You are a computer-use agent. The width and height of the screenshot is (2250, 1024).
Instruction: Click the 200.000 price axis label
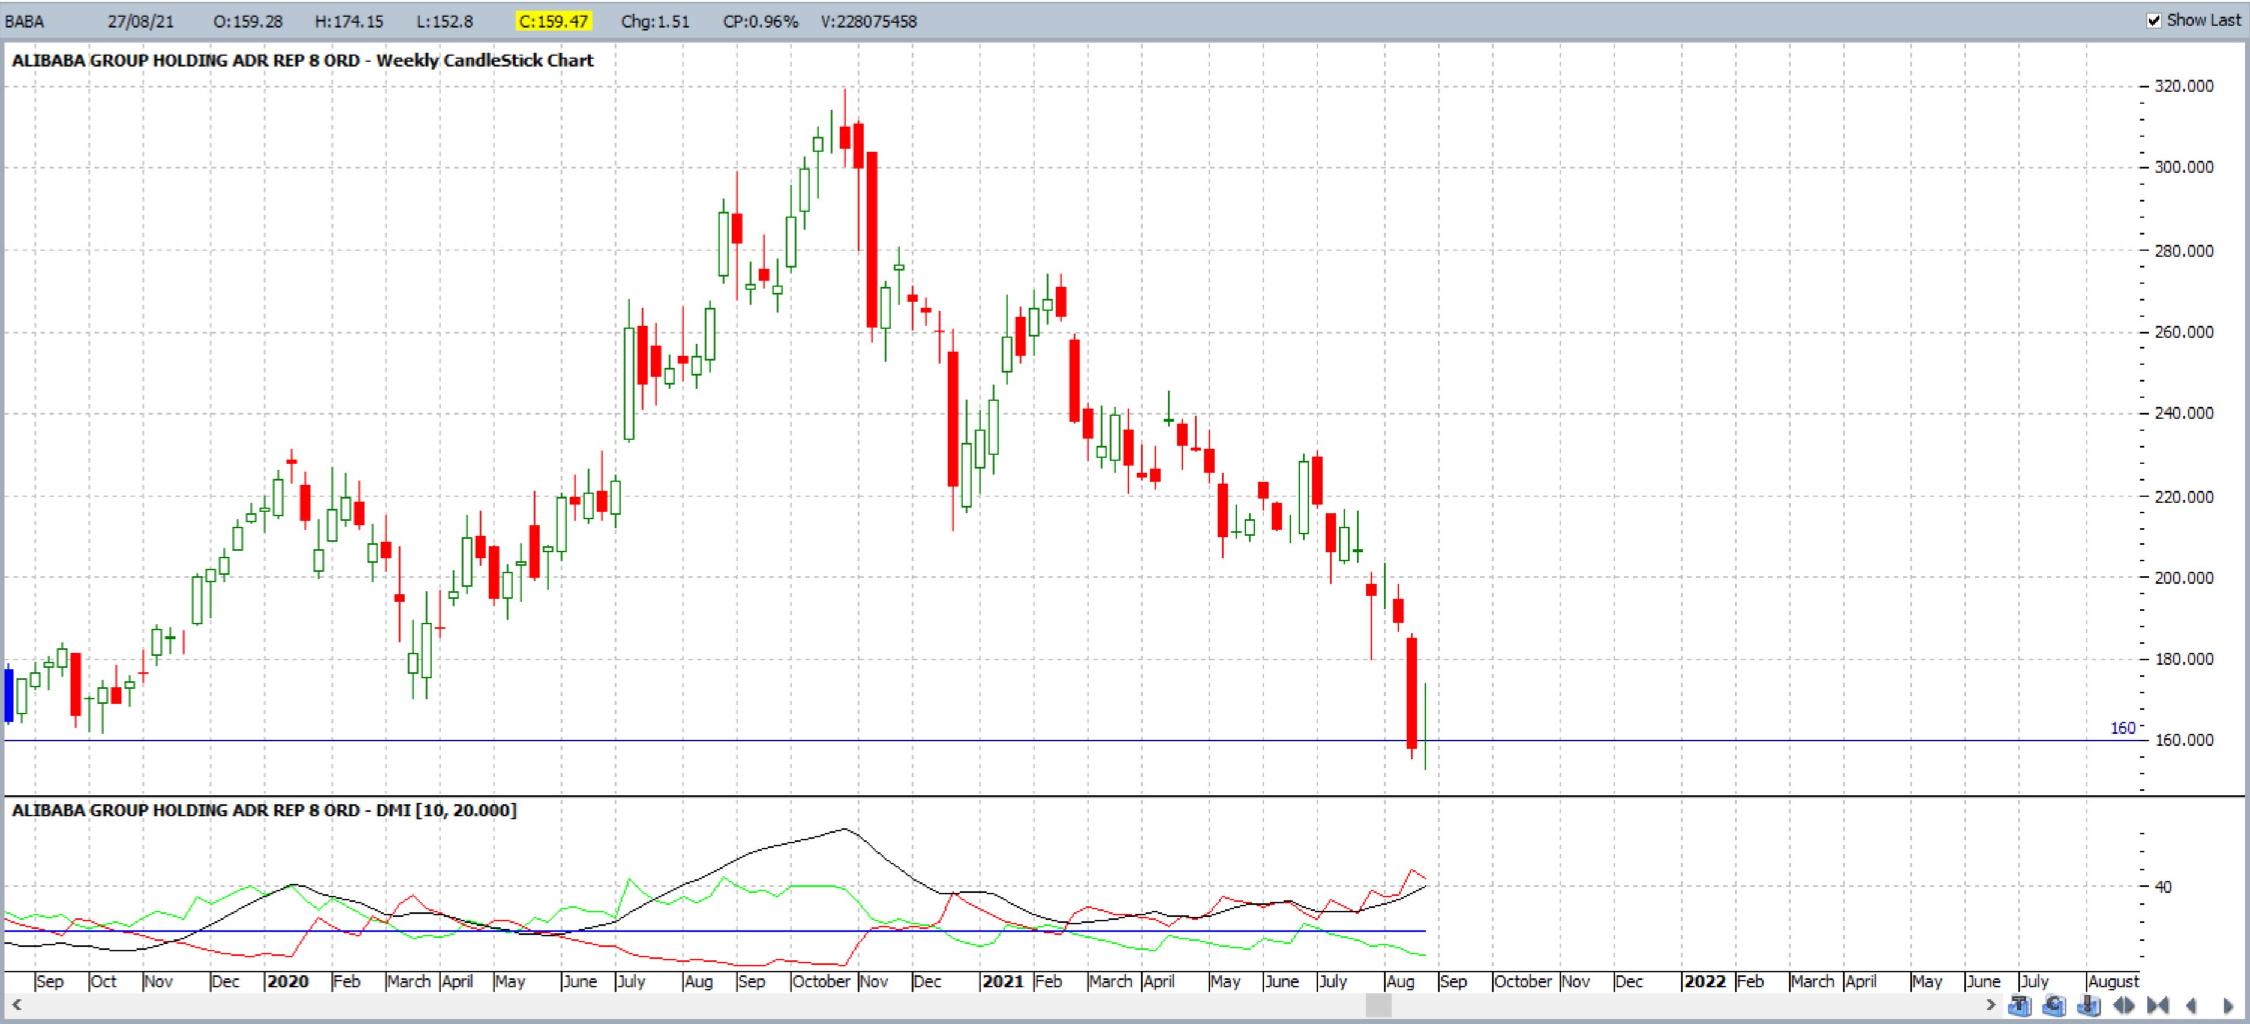tap(2183, 578)
